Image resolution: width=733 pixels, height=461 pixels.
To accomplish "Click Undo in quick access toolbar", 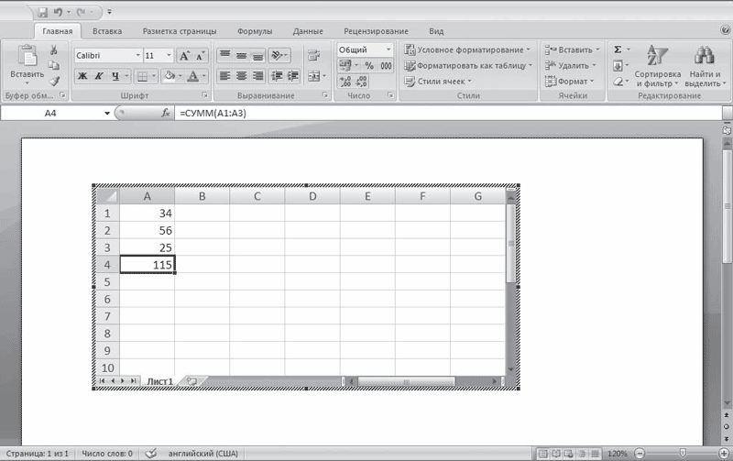I will pyautogui.click(x=58, y=12).
